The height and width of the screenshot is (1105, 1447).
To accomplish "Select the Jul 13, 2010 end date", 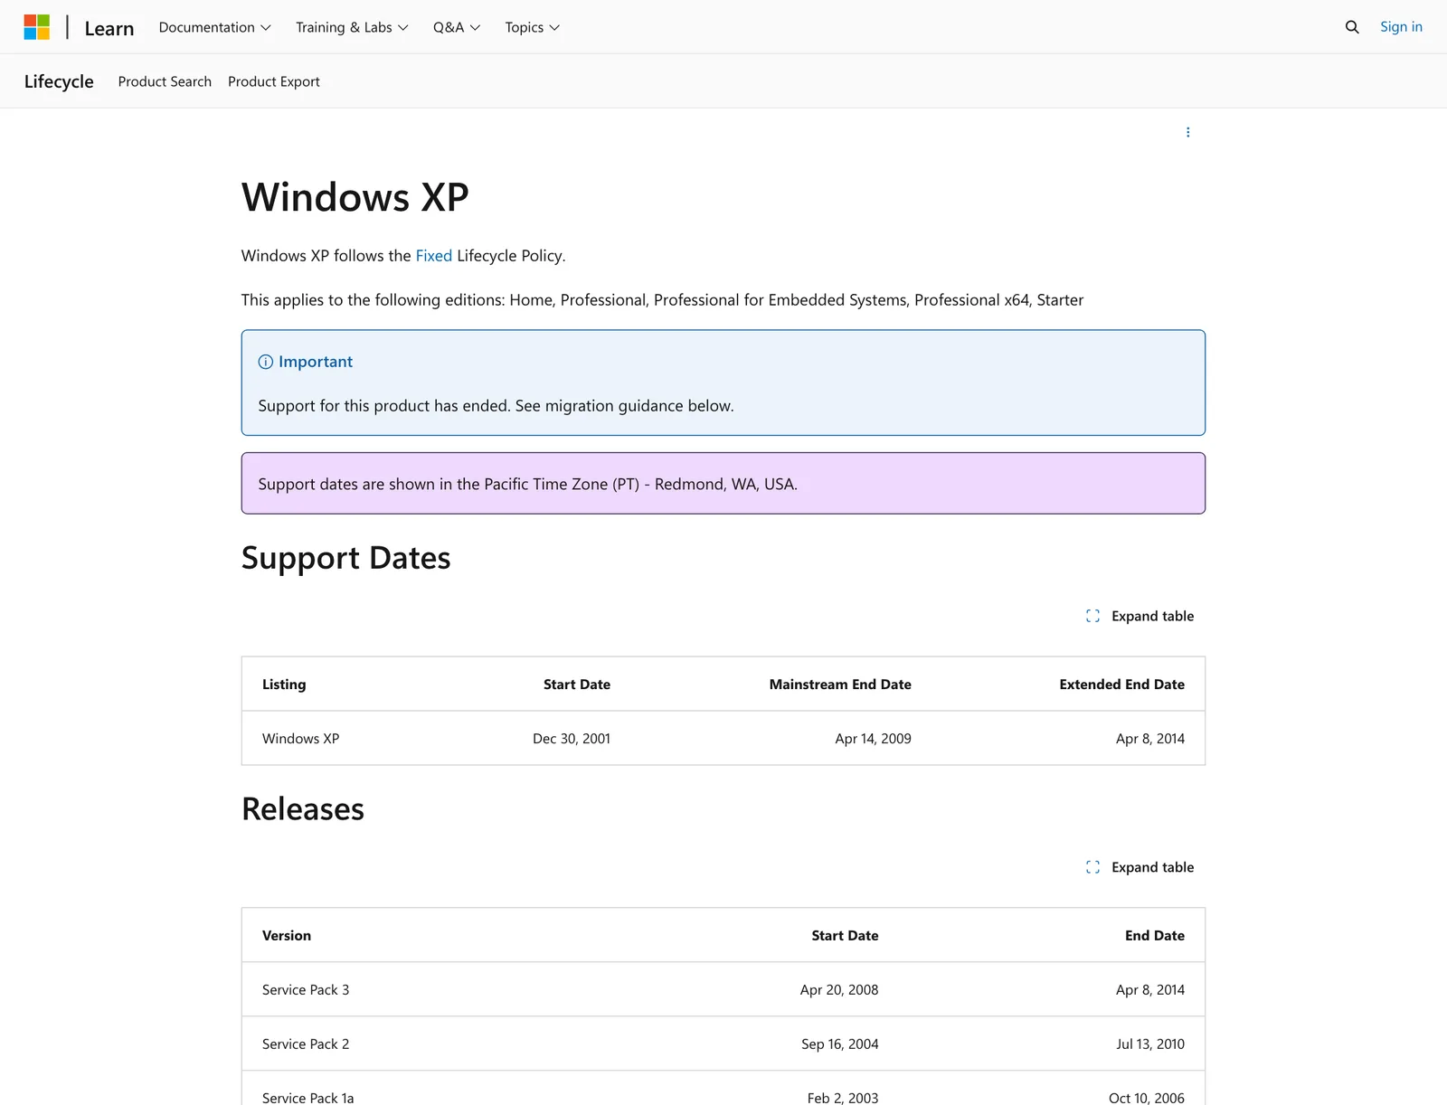I will tap(1150, 1044).
